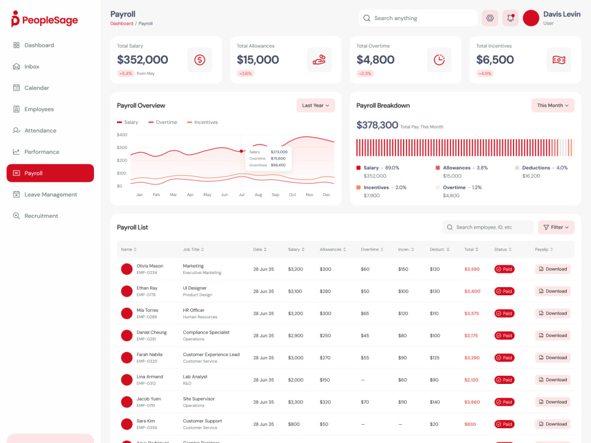Click the +5.4% salary change badge

point(125,73)
